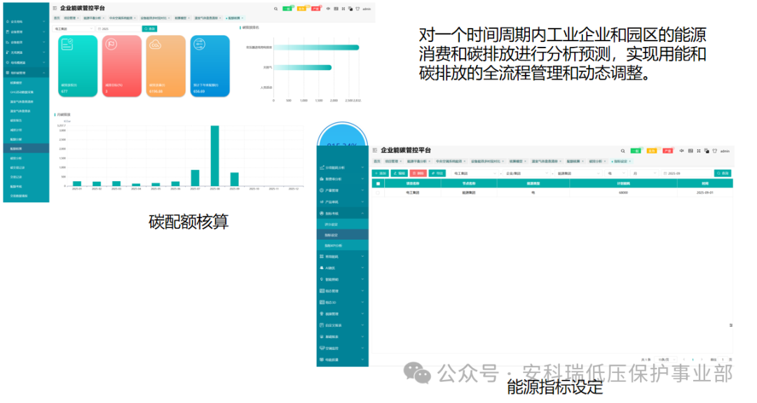Click the green alarm badge in the indicator setting screenshot
Viewport: 757px width, 403px height.
636,151
